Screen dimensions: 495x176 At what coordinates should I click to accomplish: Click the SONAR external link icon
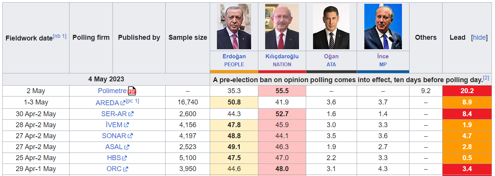[x=130, y=136]
